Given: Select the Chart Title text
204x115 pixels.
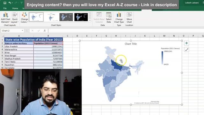Looking at the screenshot, I should tap(131, 44).
